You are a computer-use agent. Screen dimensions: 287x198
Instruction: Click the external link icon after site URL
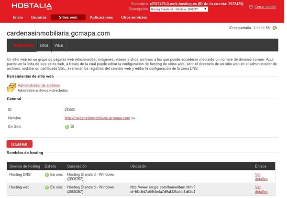[x=133, y=118]
